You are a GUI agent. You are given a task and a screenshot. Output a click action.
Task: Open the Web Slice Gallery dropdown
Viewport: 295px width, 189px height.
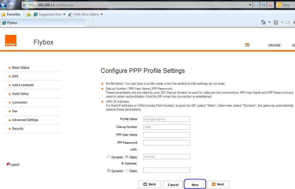[x=86, y=14]
